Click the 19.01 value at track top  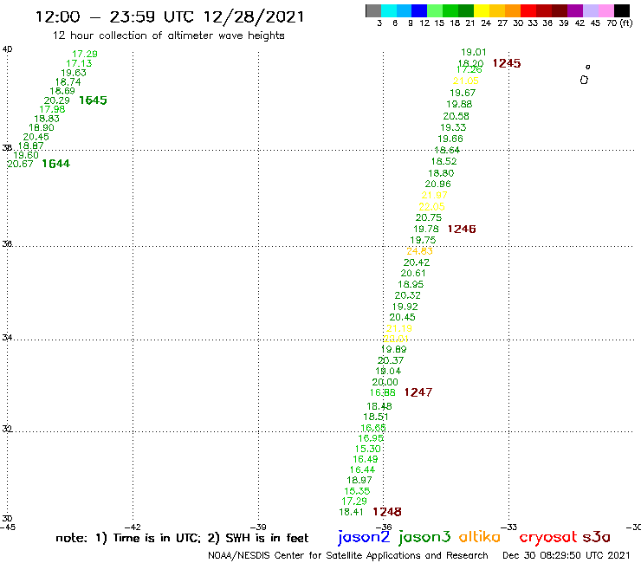[x=474, y=52]
